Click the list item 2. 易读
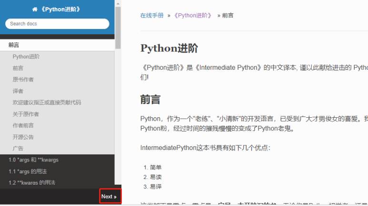Viewport: 368px width, 206px height. point(152,177)
